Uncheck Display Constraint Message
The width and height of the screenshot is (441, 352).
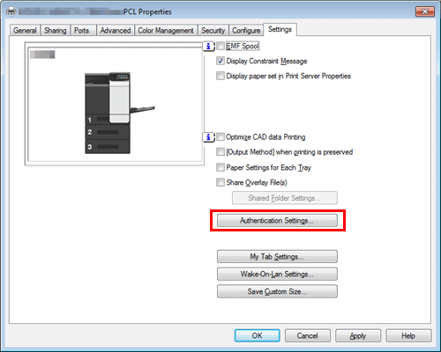[x=220, y=61]
